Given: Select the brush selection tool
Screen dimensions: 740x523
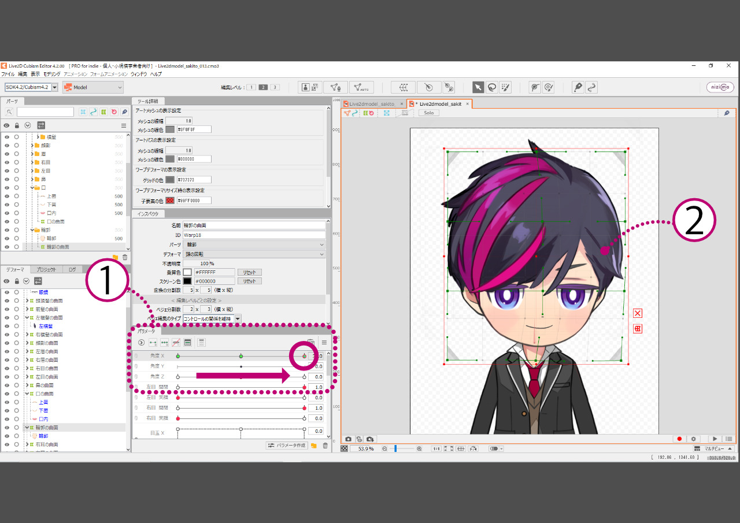Looking at the screenshot, I should (x=506, y=87).
